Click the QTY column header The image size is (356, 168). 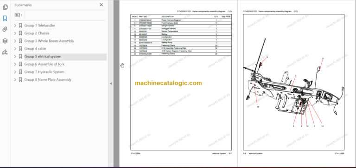click(216, 17)
